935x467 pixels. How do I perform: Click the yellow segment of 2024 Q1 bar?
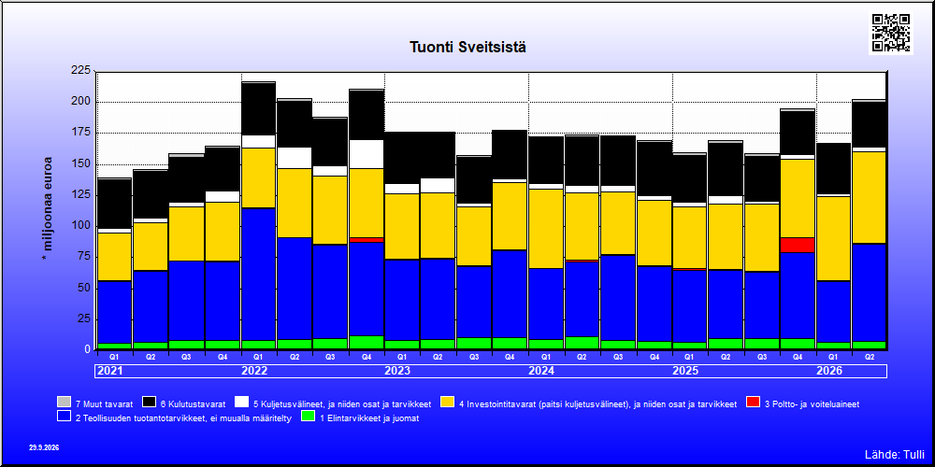[x=546, y=229]
